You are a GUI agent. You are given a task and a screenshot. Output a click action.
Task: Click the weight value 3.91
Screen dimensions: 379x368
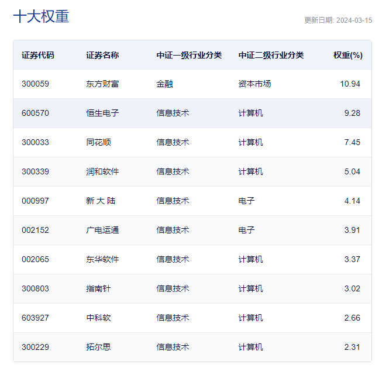pyautogui.click(x=352, y=230)
